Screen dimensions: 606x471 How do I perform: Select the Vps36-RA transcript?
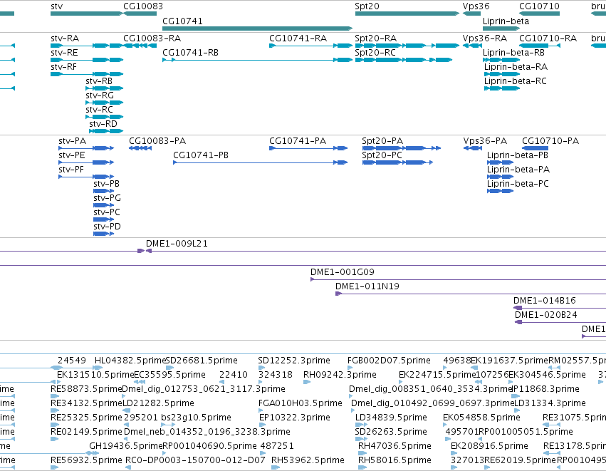click(x=472, y=46)
